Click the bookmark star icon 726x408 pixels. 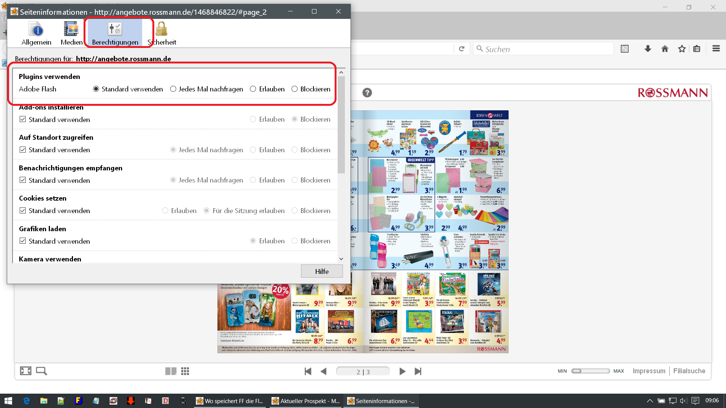682,49
